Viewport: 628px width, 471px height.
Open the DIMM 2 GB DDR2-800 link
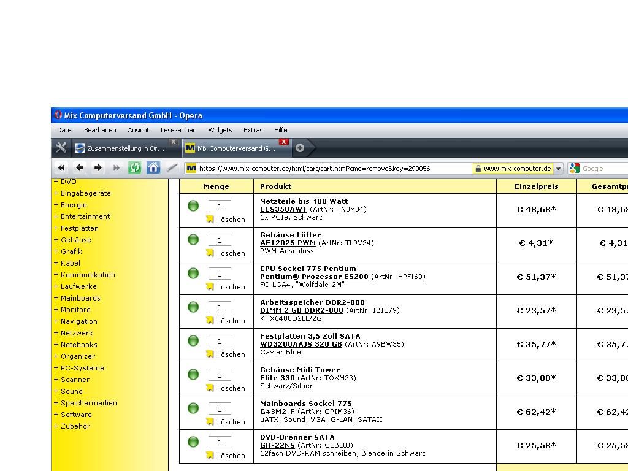pyautogui.click(x=302, y=310)
